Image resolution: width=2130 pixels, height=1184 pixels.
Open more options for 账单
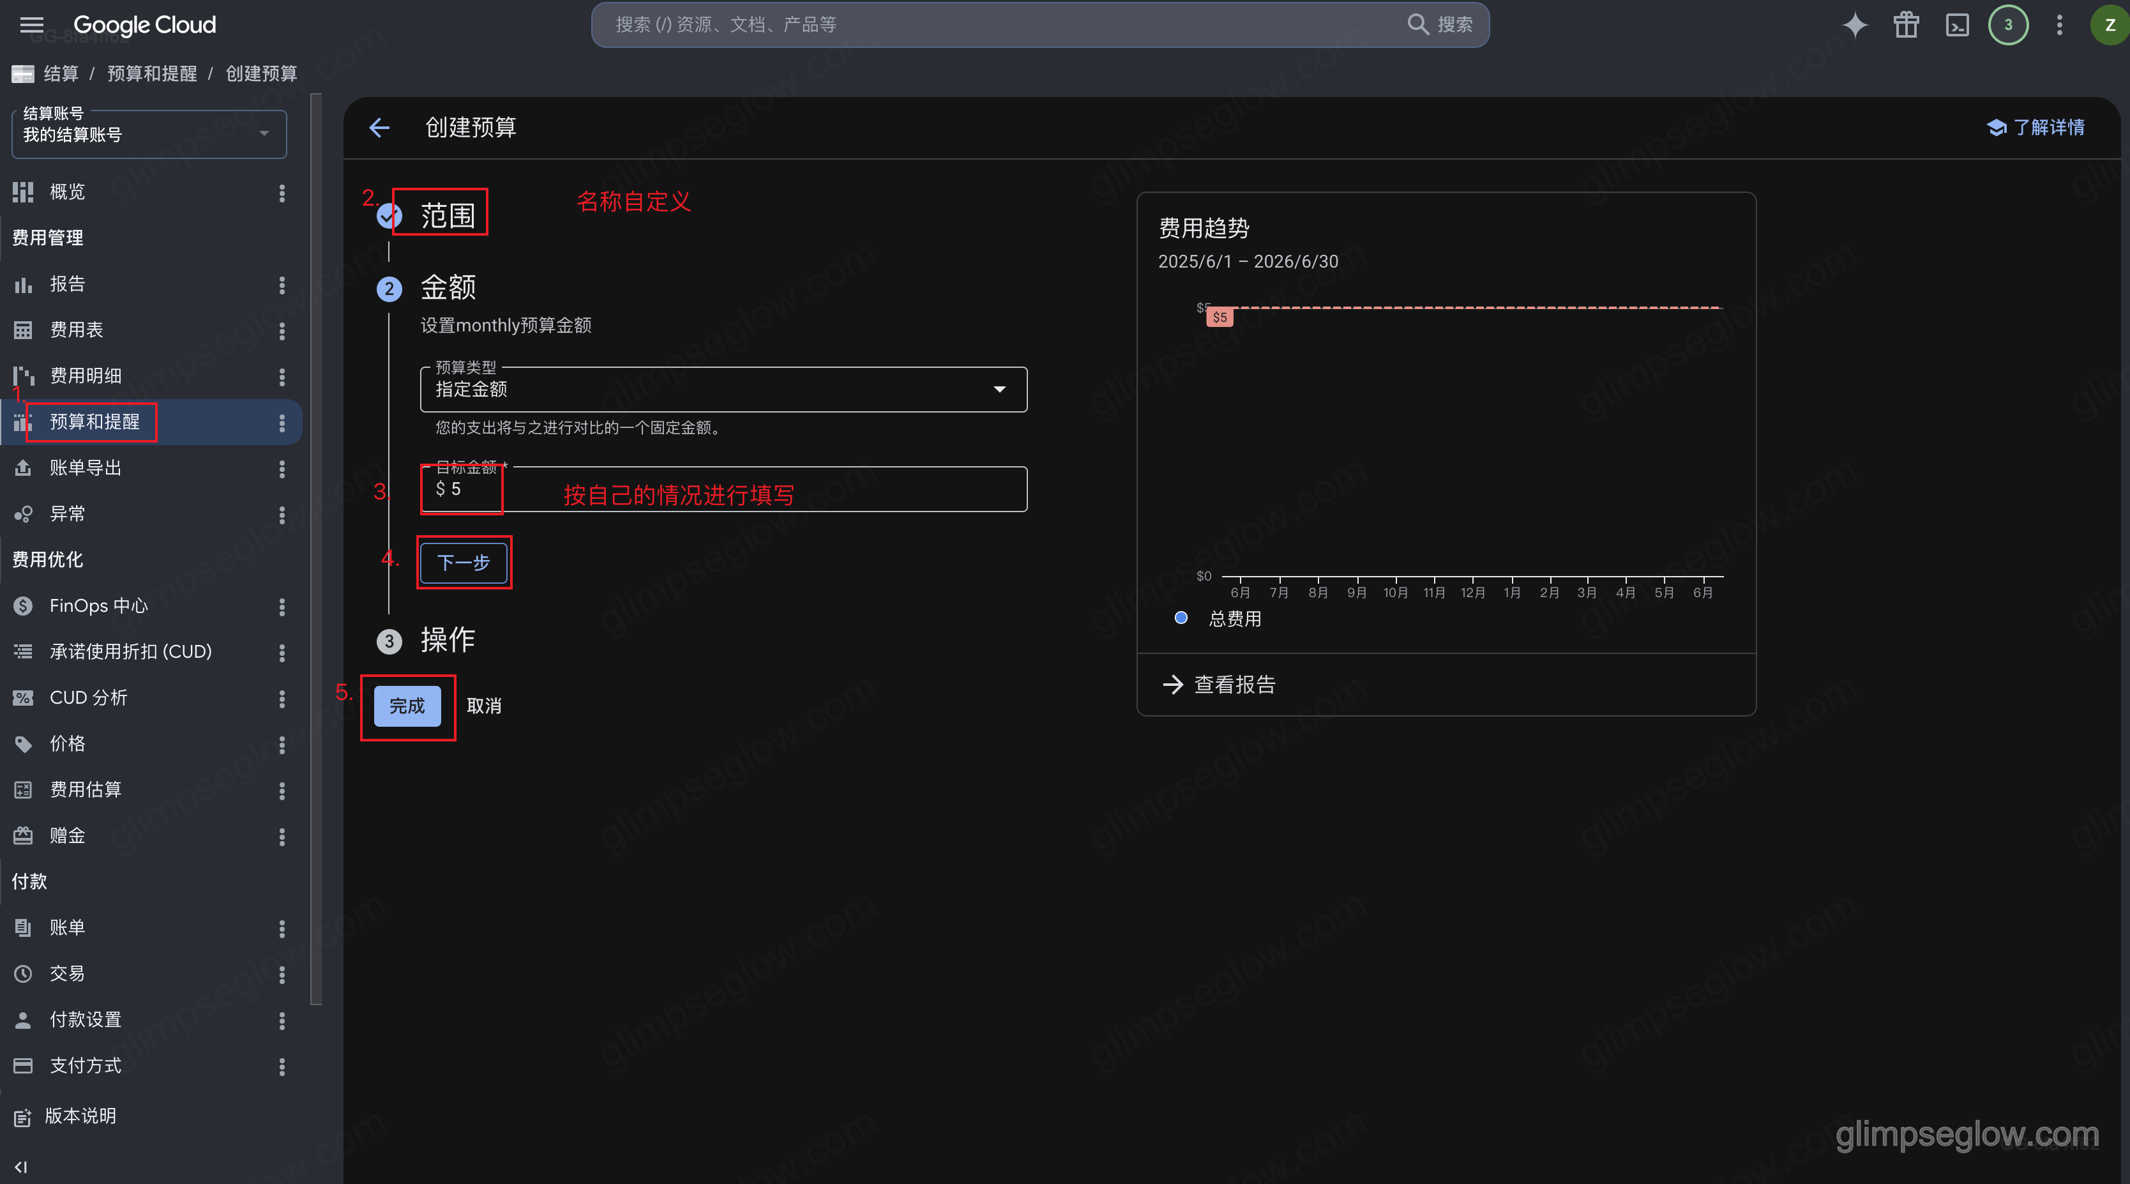click(x=282, y=929)
